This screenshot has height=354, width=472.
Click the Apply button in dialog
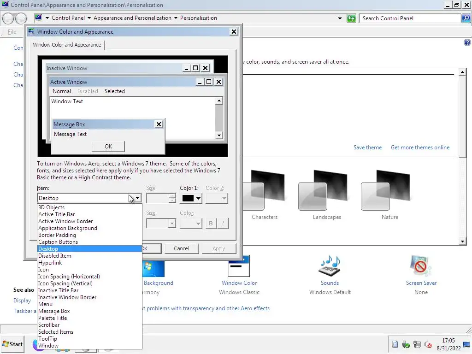pyautogui.click(x=219, y=248)
